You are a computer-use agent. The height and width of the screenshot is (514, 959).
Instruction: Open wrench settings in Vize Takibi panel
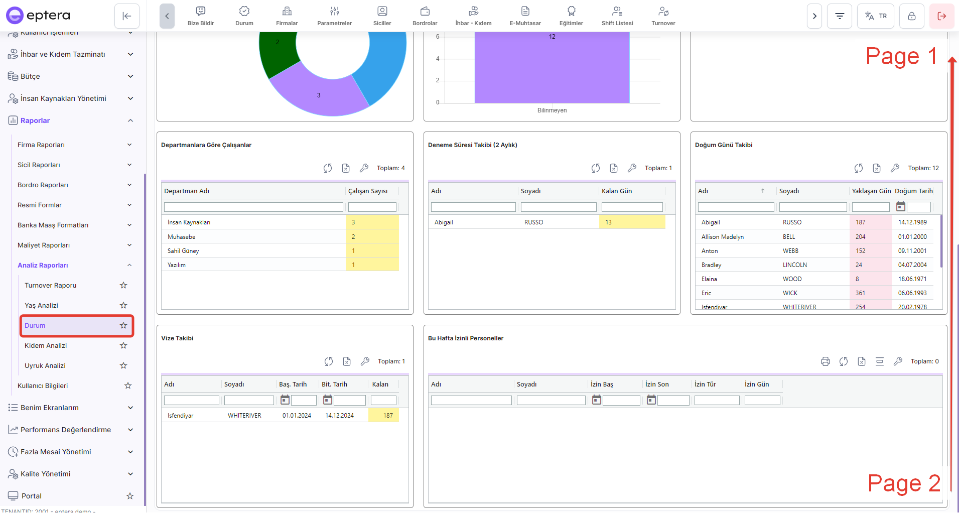tap(365, 361)
